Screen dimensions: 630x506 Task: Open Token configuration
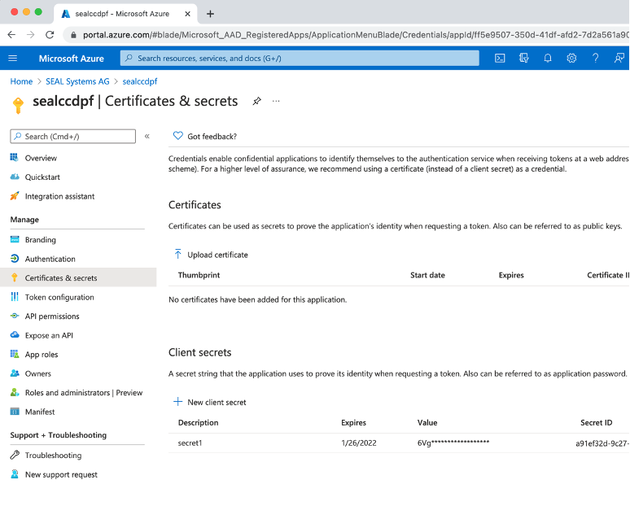(59, 297)
